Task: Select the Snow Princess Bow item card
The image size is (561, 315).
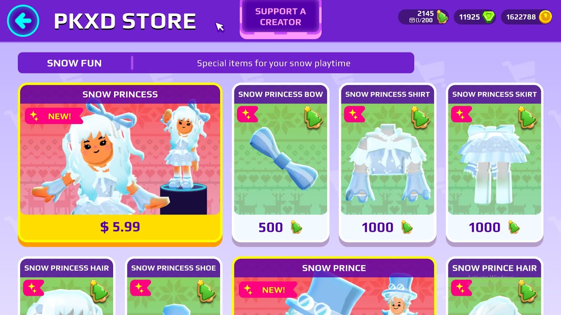Action: [280, 162]
